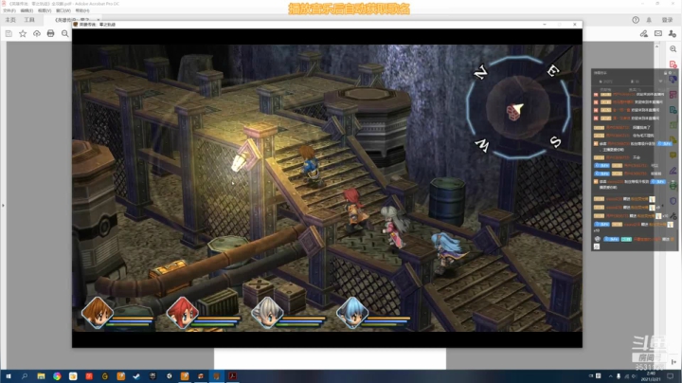Click the game's compass minimap
This screenshot has height=383, width=682.
517,107
